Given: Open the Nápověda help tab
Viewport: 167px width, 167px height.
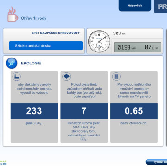Looking at the screenshot, I should click(135, 6).
